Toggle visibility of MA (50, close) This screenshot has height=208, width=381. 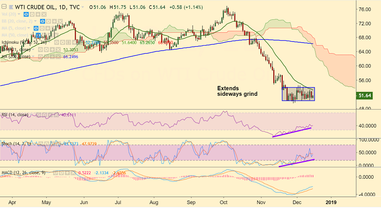[x=38, y=35]
